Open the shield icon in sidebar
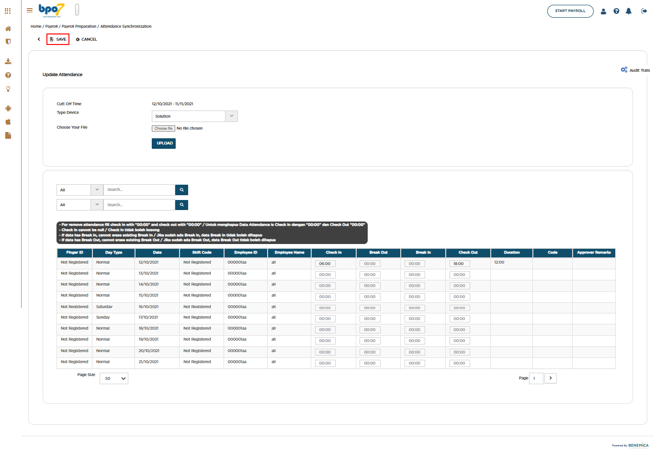Viewport: 654px width, 455px height. [x=8, y=42]
